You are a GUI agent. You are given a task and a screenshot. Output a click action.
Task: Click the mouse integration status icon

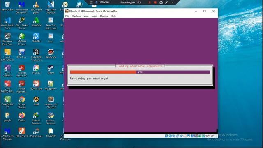pos(200,136)
